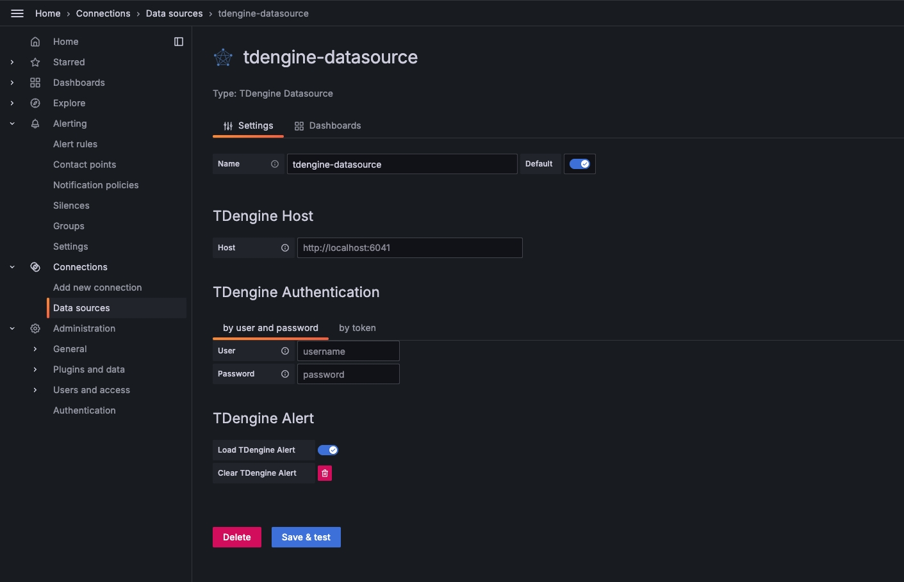Image resolution: width=904 pixels, height=582 pixels.
Task: Open the hamburger navigation menu
Action: click(17, 13)
